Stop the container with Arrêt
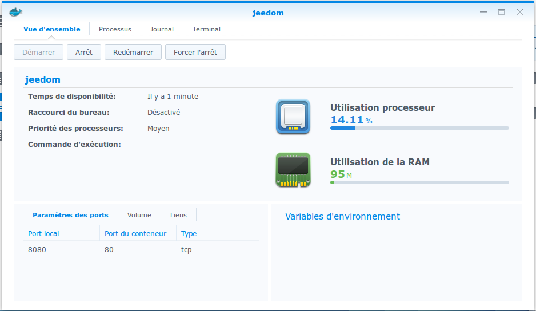Viewport: 536px width, 311px height. [84, 52]
